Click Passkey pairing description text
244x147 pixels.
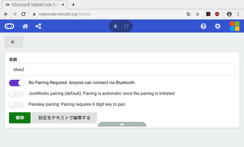(x=77, y=104)
